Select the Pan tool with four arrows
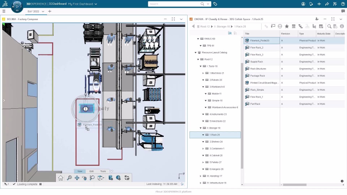The image size is (347, 195). pos(77,178)
